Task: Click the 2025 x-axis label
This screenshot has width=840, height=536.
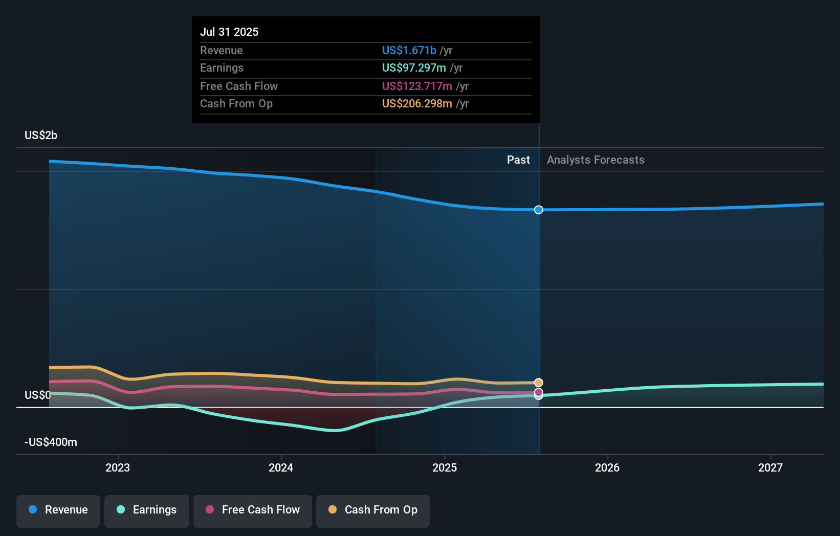Action: [x=445, y=468]
